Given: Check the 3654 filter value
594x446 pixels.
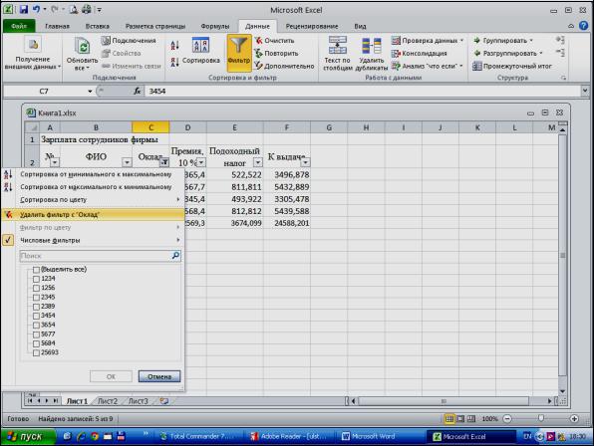Looking at the screenshot, I should [x=36, y=325].
